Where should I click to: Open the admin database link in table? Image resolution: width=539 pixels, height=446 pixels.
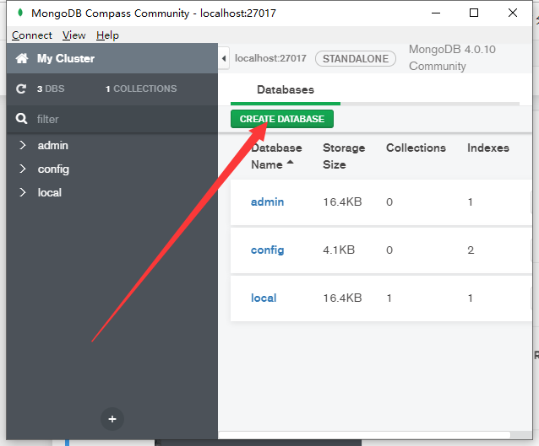pos(268,202)
